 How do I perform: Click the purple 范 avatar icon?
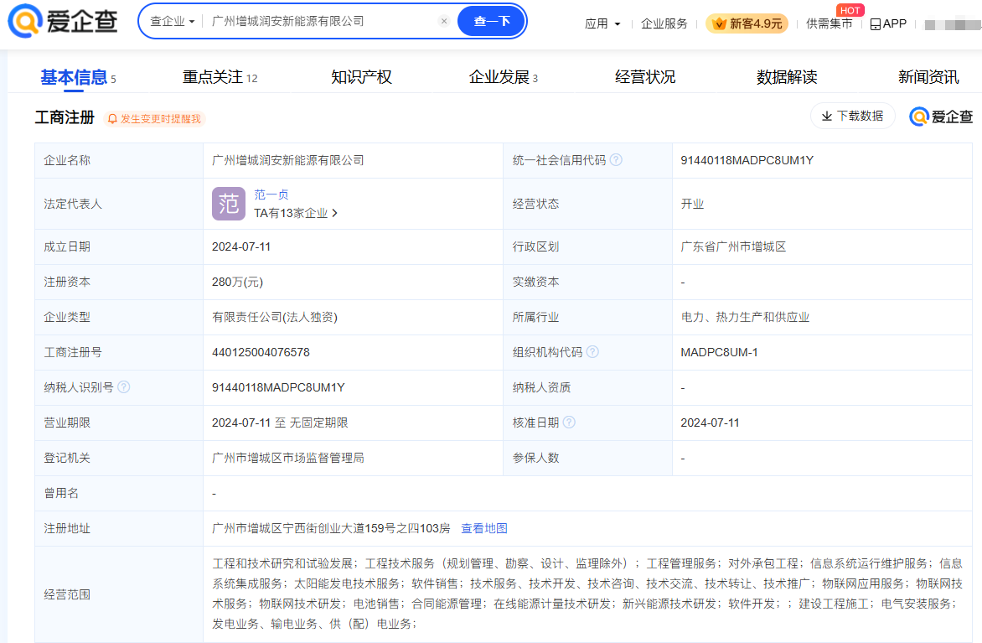[229, 204]
